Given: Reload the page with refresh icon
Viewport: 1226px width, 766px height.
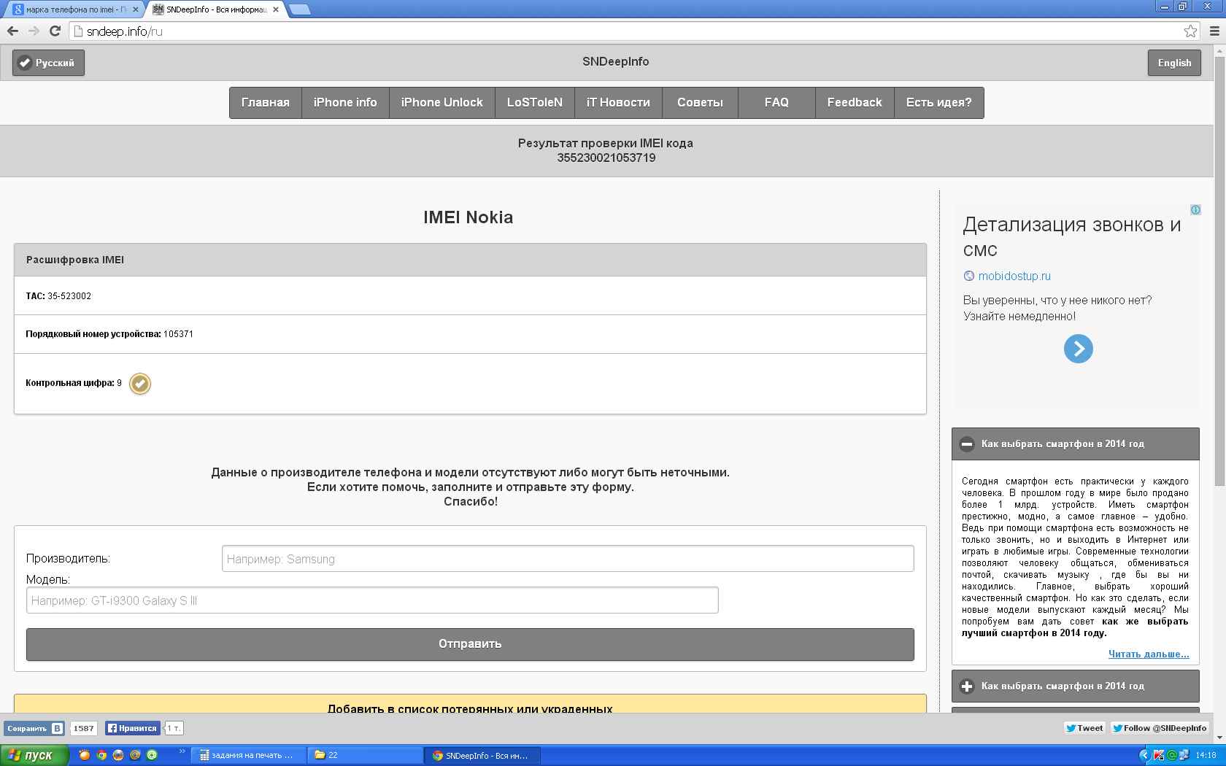Looking at the screenshot, I should click(x=55, y=31).
